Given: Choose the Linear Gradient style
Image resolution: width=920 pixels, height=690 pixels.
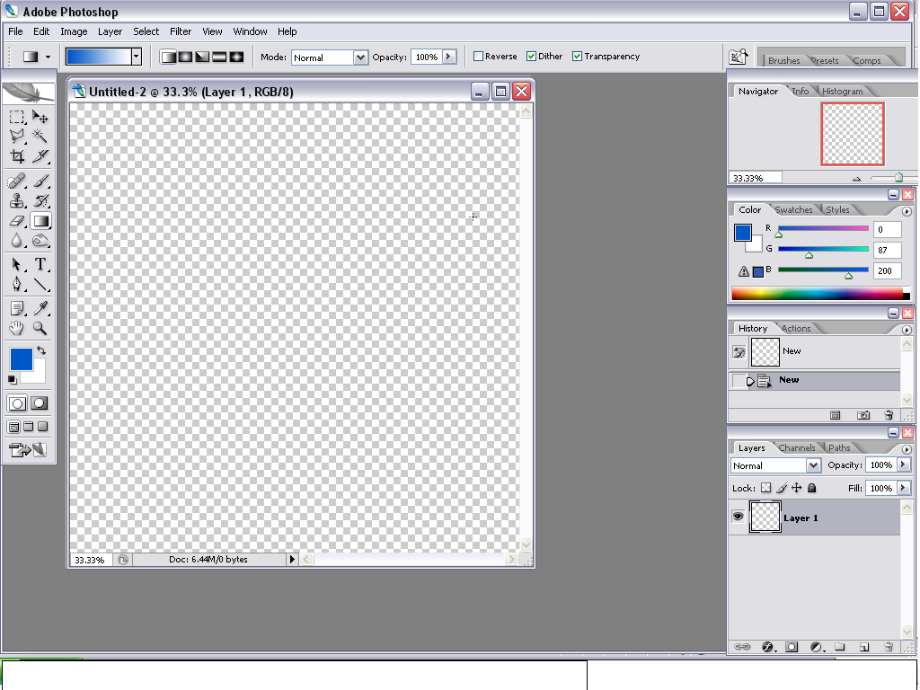Looking at the screenshot, I should [x=168, y=57].
